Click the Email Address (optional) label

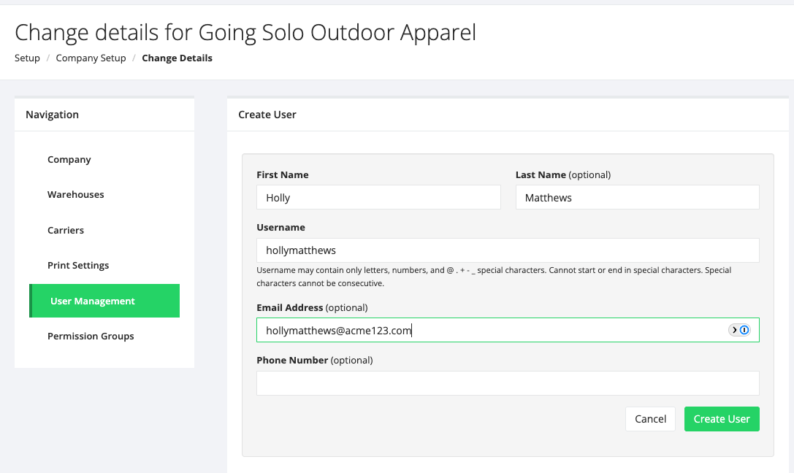(313, 307)
